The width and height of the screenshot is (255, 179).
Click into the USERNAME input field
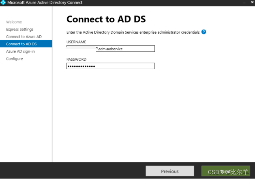point(111,49)
